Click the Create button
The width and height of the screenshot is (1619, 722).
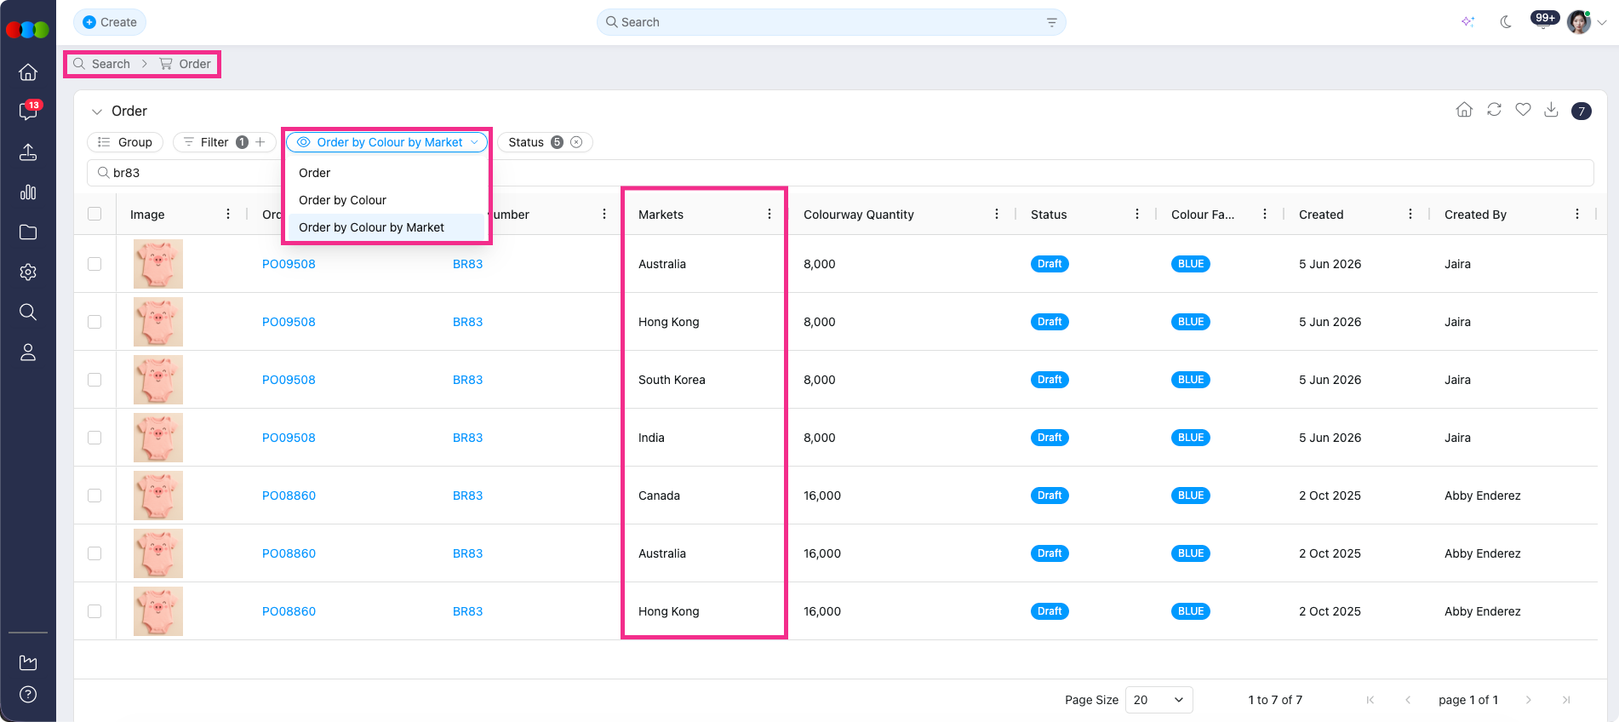(x=110, y=22)
